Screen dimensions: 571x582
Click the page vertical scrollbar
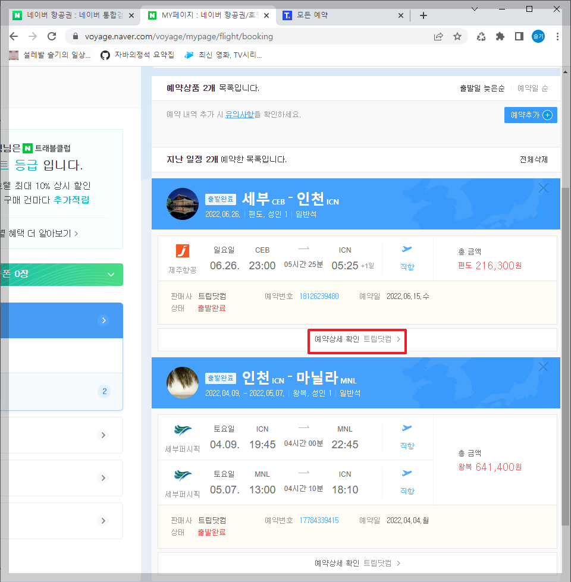566,356
